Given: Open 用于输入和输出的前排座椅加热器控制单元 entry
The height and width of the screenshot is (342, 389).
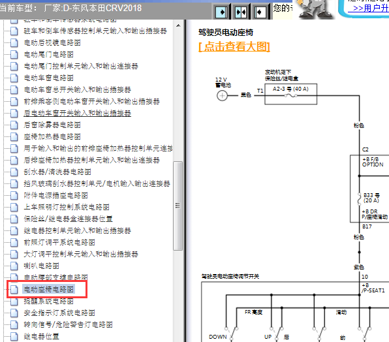Looking at the screenshot, I should pos(99,148).
